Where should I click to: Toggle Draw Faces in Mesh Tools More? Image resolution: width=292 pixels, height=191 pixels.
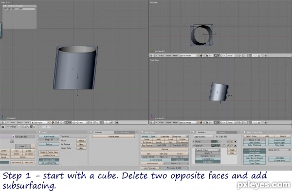coord(255,150)
